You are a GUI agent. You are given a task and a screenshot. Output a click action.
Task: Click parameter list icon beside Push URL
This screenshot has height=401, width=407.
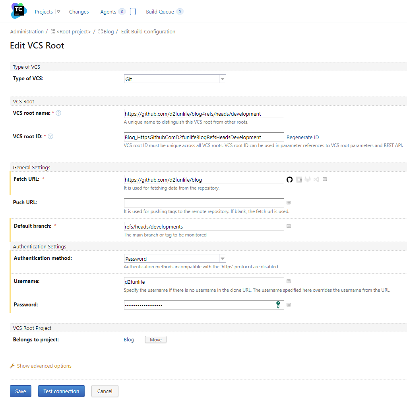[x=289, y=203]
